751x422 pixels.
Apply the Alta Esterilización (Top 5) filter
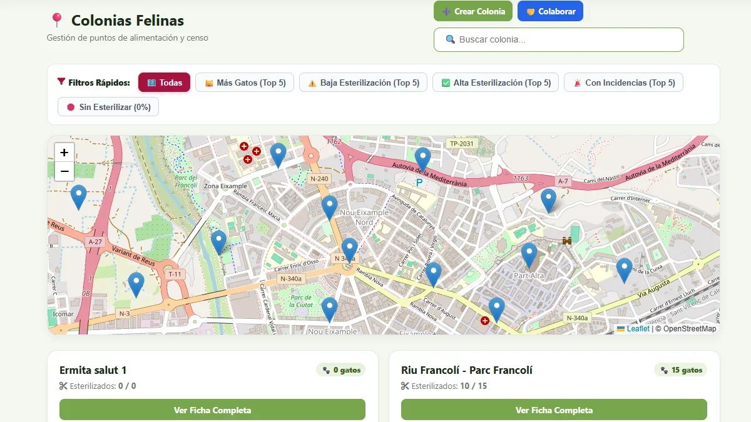click(x=496, y=83)
